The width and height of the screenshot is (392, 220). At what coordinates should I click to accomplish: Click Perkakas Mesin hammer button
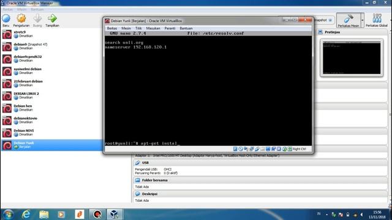349,20
